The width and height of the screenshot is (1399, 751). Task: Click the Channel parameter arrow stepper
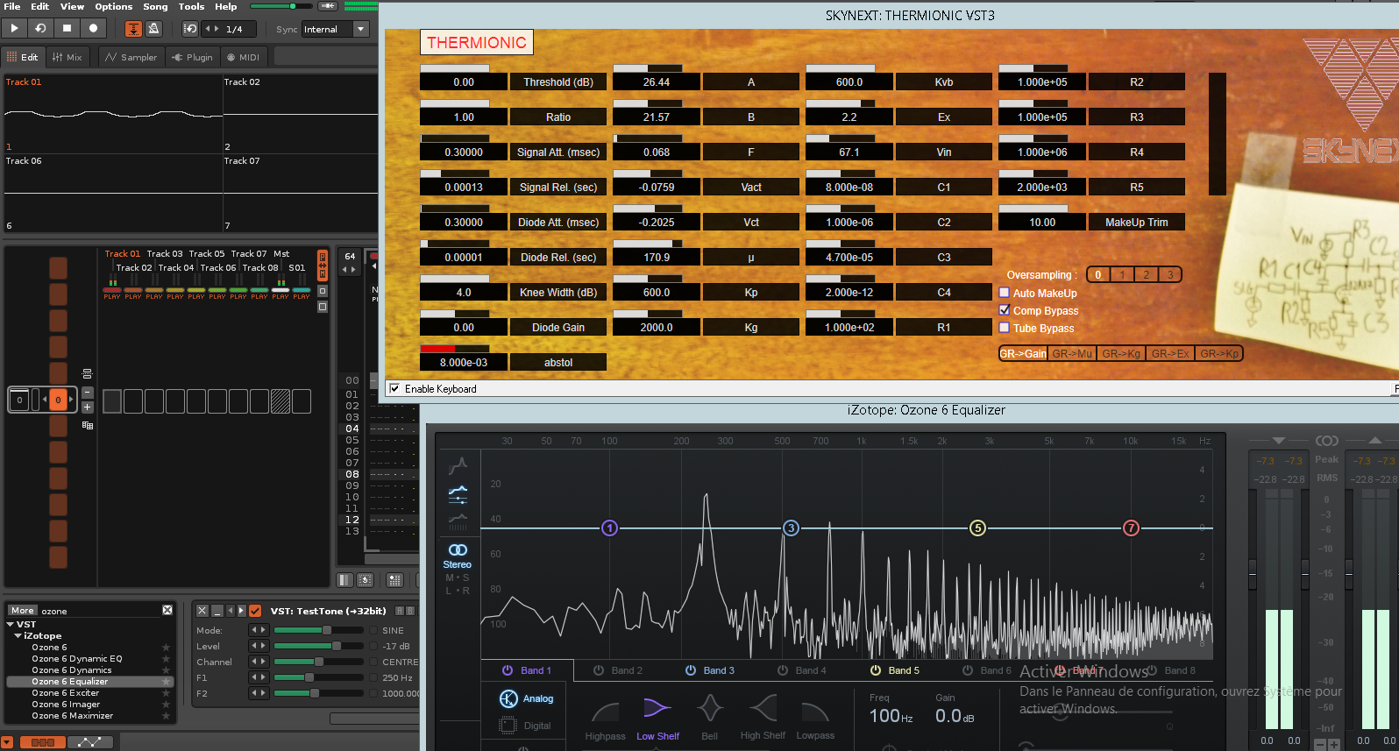pos(259,662)
